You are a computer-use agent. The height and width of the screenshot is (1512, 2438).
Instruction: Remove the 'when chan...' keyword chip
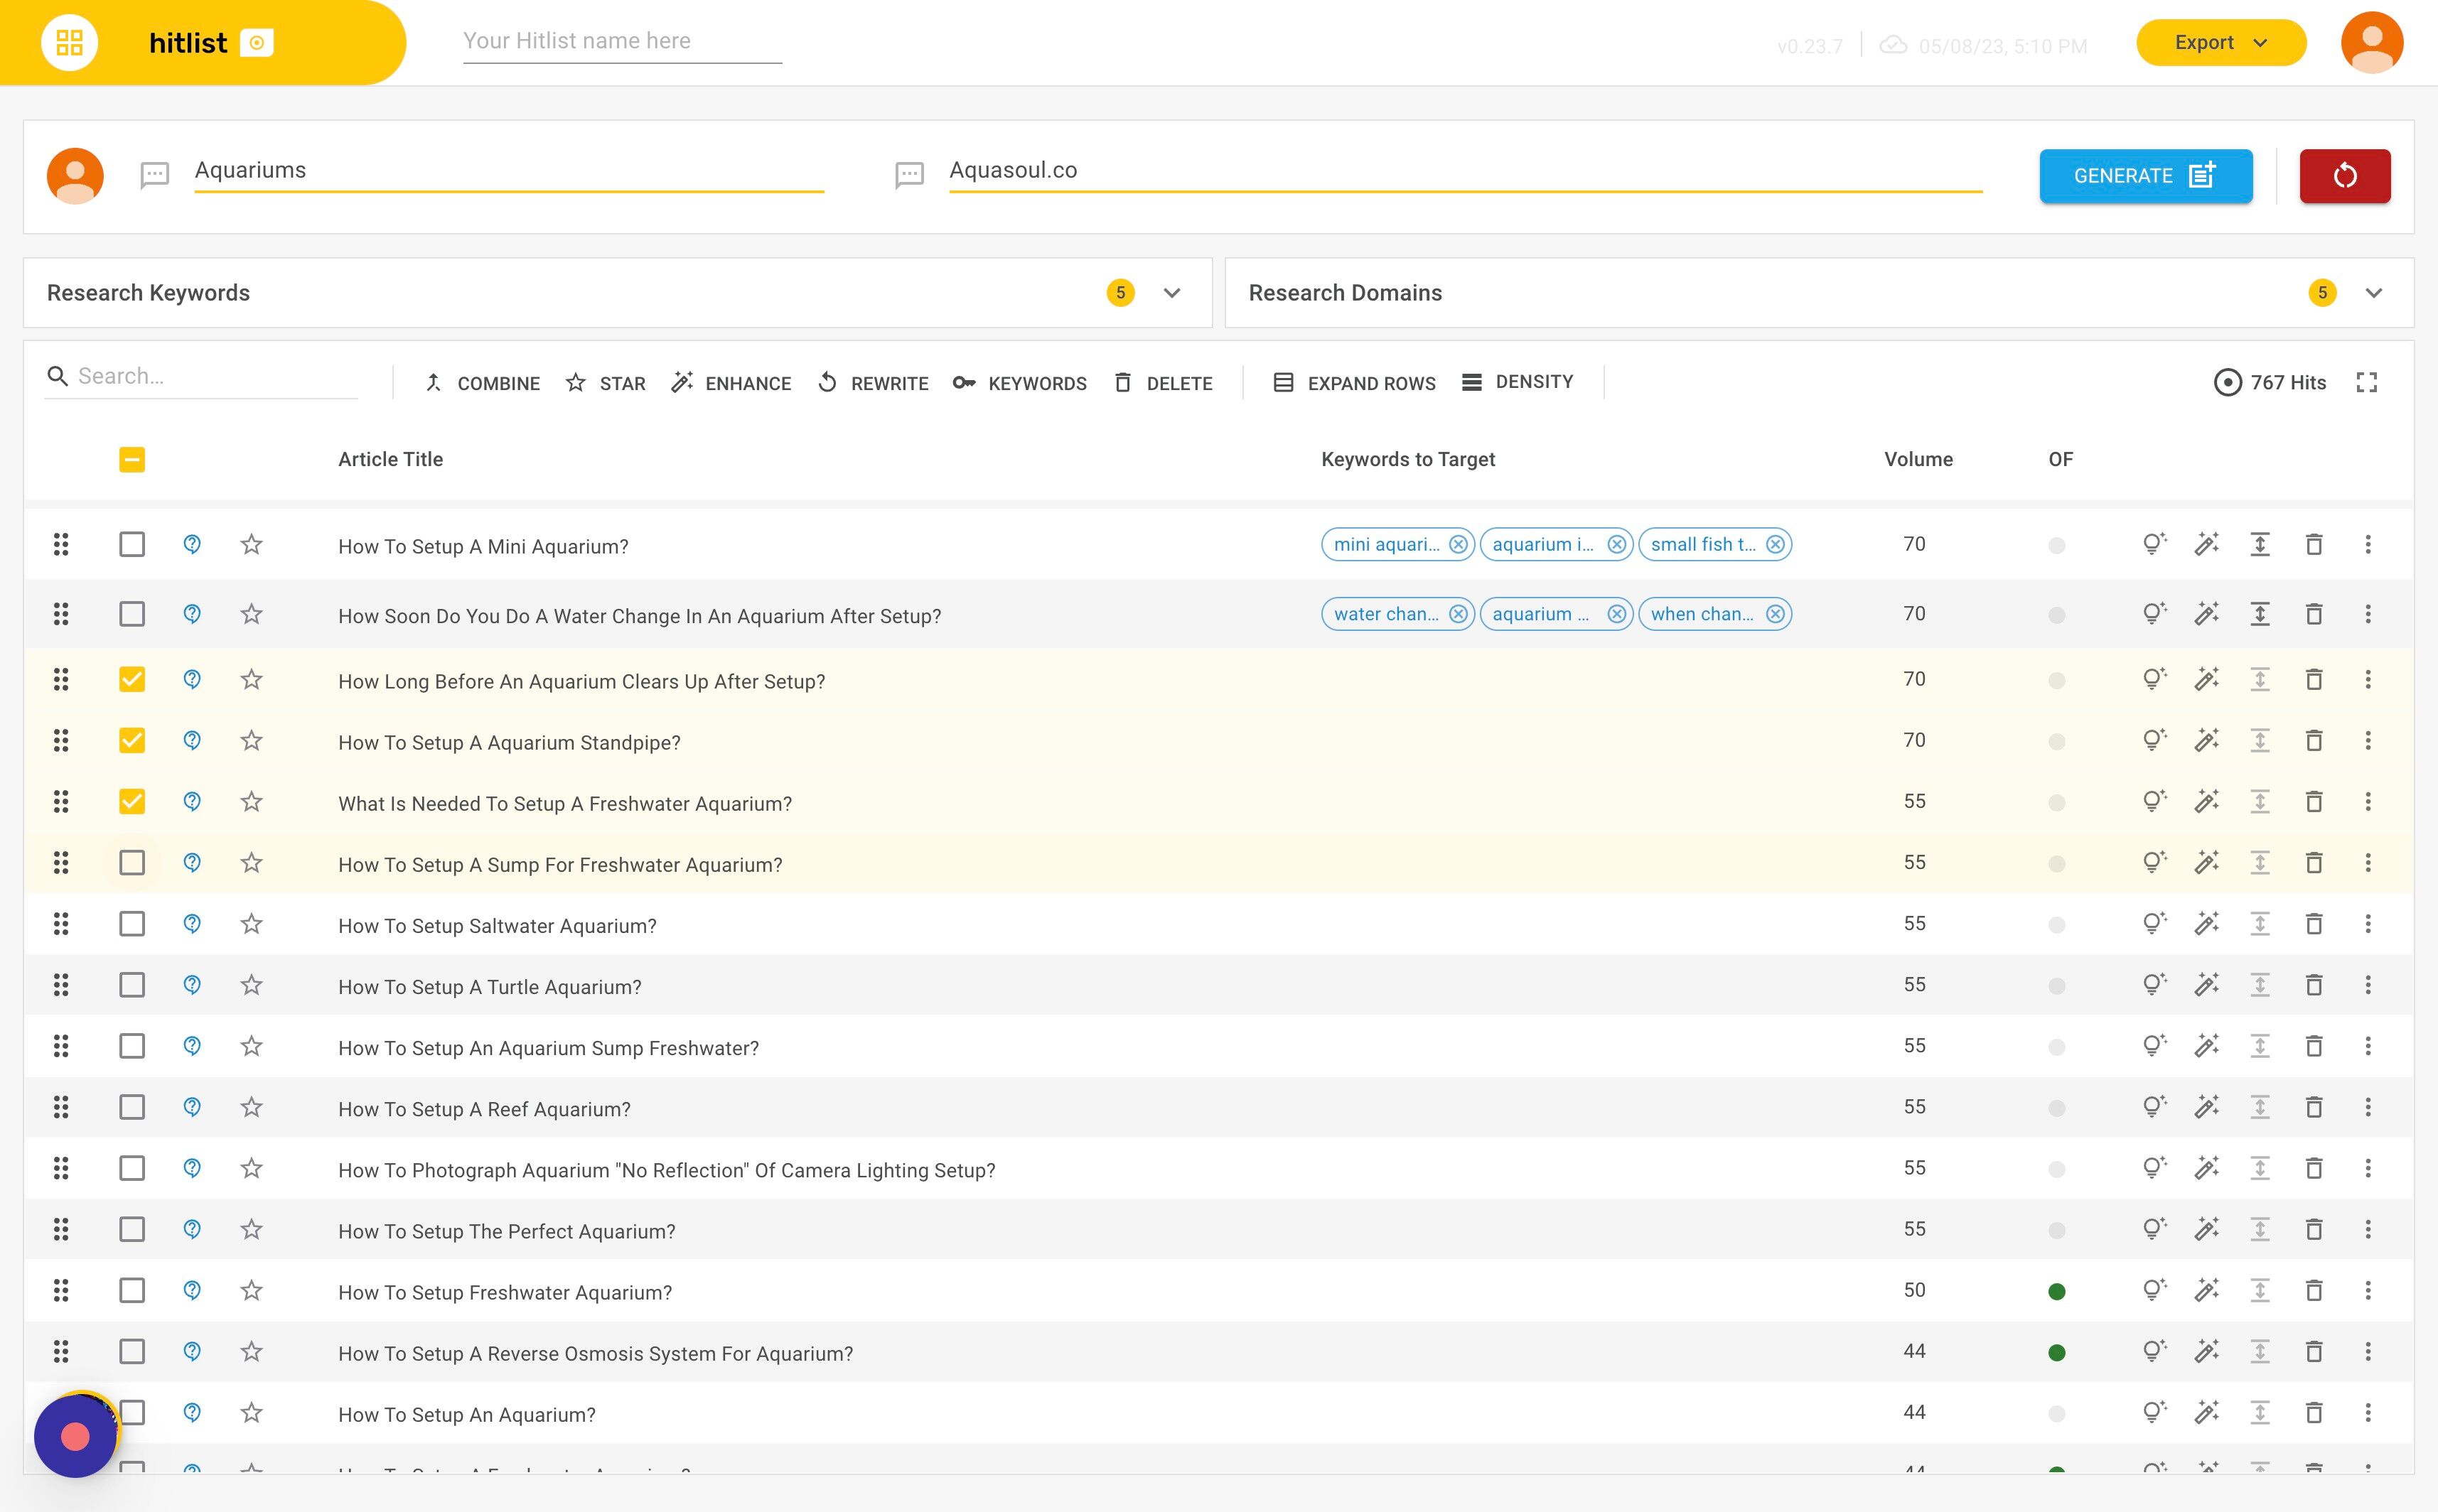(1775, 613)
